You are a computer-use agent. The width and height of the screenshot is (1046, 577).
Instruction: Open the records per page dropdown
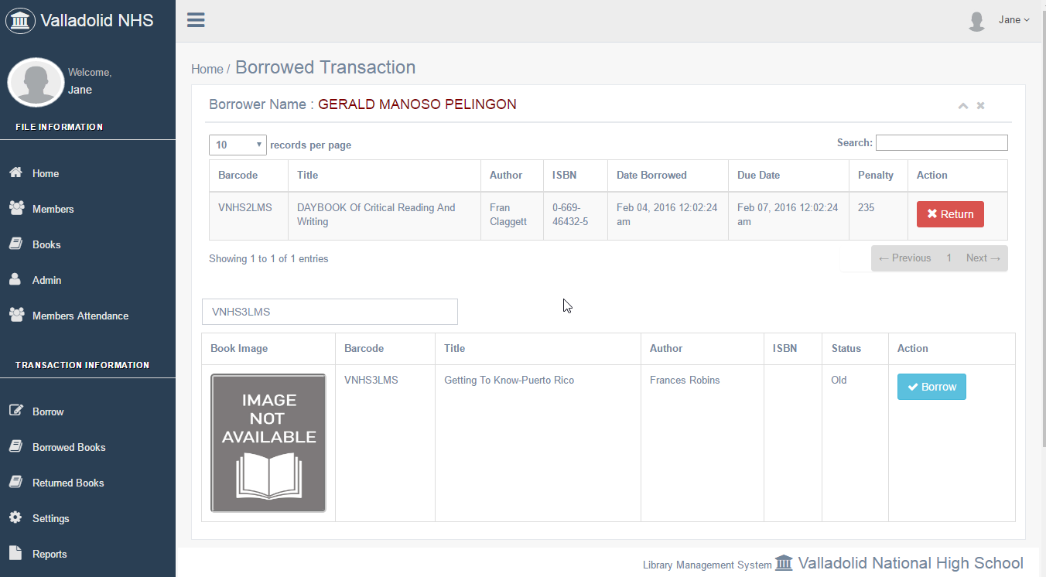pyautogui.click(x=238, y=145)
